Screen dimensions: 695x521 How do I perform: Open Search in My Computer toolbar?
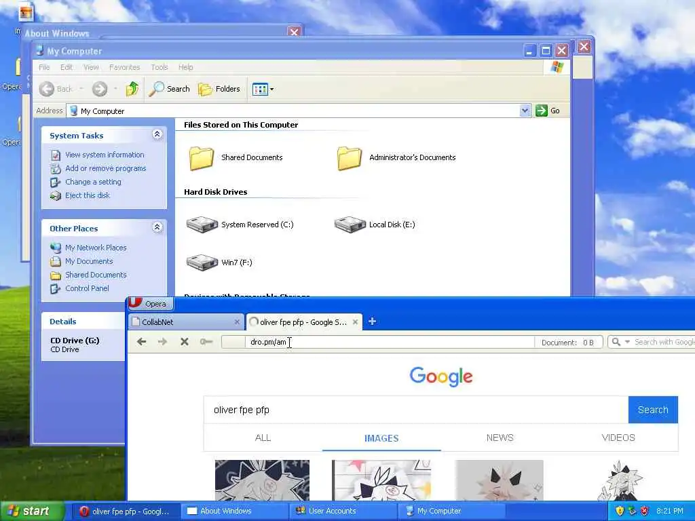[169, 89]
